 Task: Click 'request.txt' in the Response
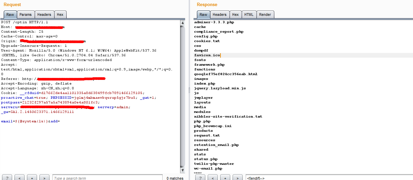pos(207,136)
